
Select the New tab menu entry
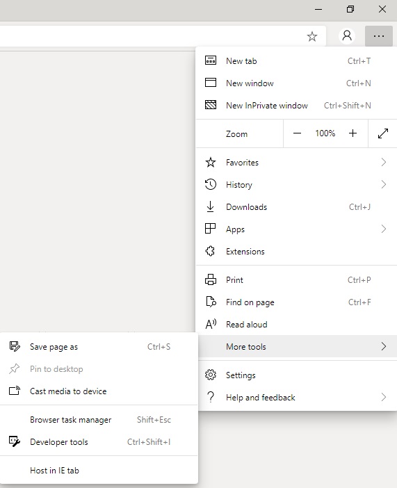tap(296, 61)
